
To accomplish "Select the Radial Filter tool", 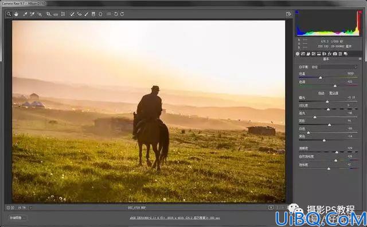I will tap(100, 14).
